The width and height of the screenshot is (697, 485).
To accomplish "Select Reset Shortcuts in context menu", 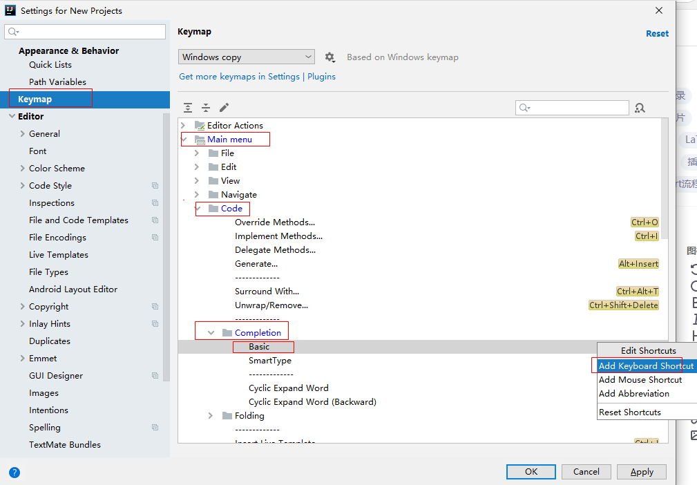I will pos(630,412).
